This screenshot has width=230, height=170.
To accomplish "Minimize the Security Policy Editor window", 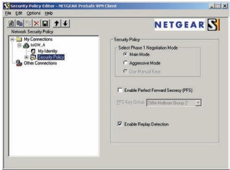I will pos(212,6).
